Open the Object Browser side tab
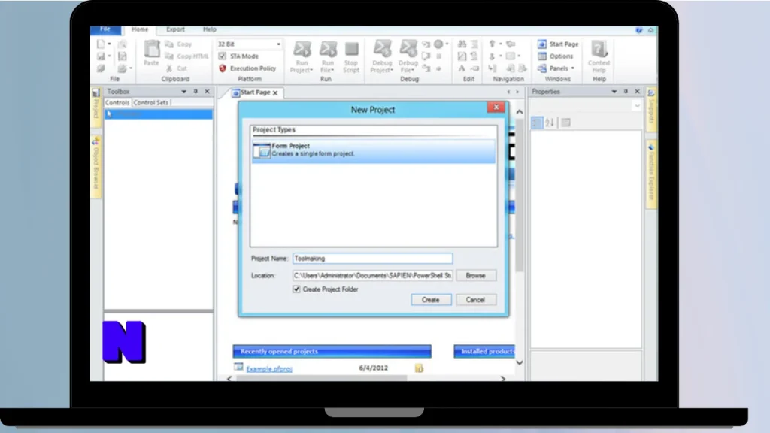This screenshot has width=770, height=433. coord(96,167)
